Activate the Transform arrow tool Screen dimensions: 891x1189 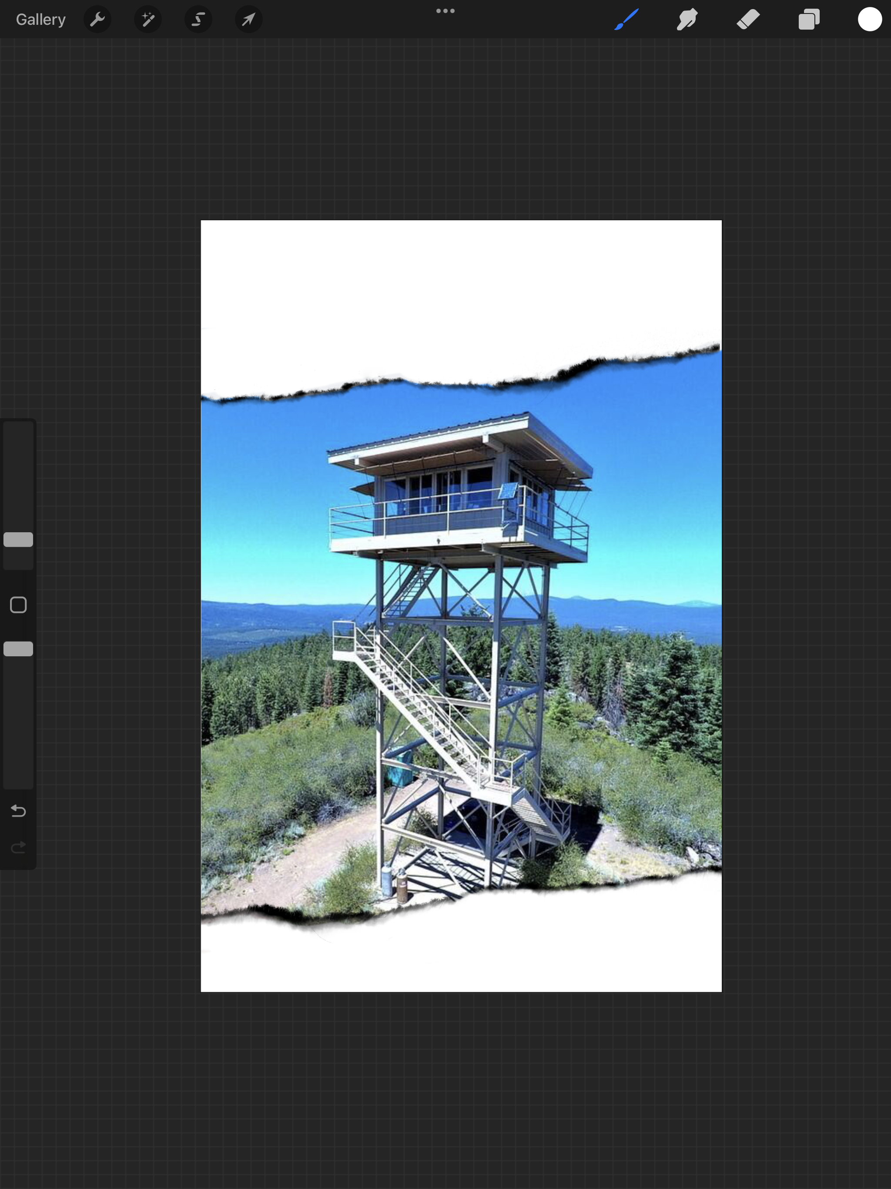coord(248,20)
